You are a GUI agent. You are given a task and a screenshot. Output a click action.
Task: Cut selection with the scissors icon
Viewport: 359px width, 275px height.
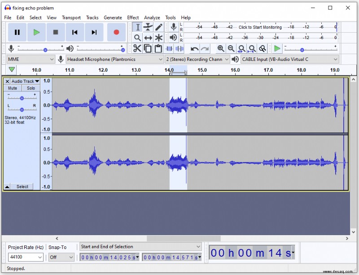point(137,48)
